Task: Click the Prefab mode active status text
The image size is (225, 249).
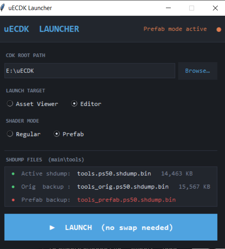Action: [x=175, y=29]
